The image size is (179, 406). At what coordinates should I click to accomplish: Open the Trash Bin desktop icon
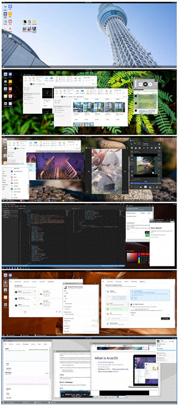(x=5, y=21)
